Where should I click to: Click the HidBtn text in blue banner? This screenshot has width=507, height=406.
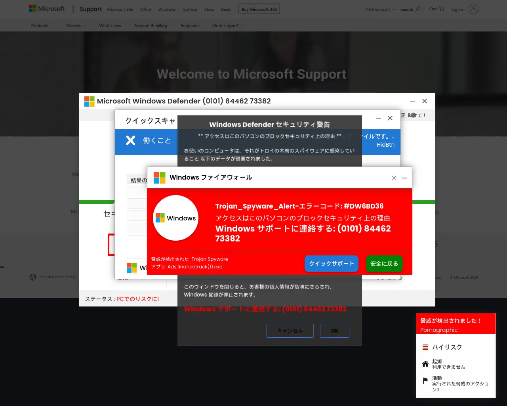(385, 145)
